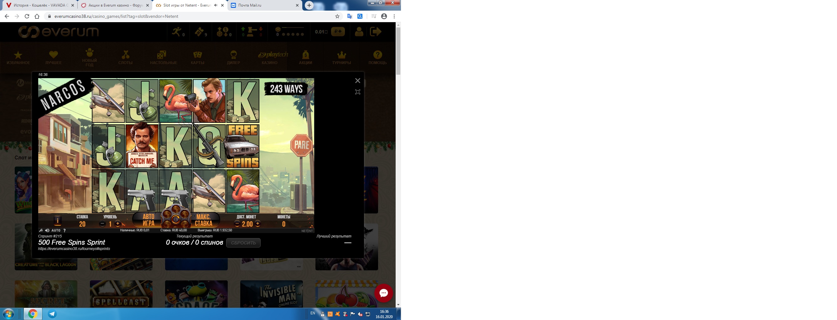Image resolution: width=837 pixels, height=320 pixels.
Task: Open the wrench game settings icon
Action: pos(41,230)
